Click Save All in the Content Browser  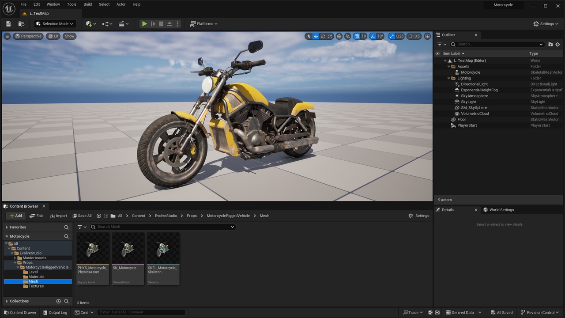[x=82, y=216]
